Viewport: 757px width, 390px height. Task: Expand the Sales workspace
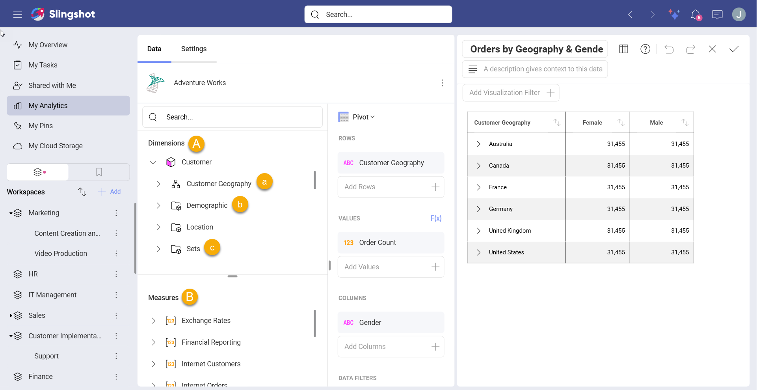(11, 316)
